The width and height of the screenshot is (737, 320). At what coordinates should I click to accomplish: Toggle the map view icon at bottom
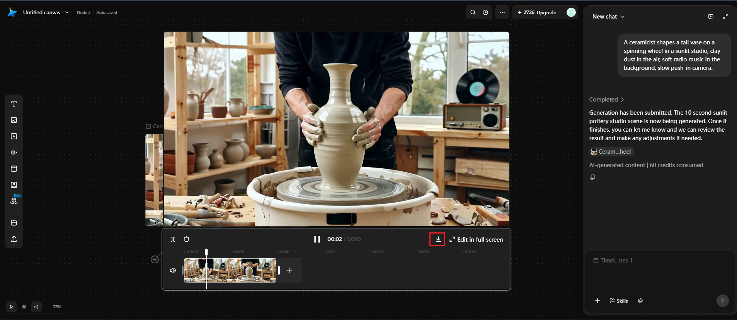24,307
